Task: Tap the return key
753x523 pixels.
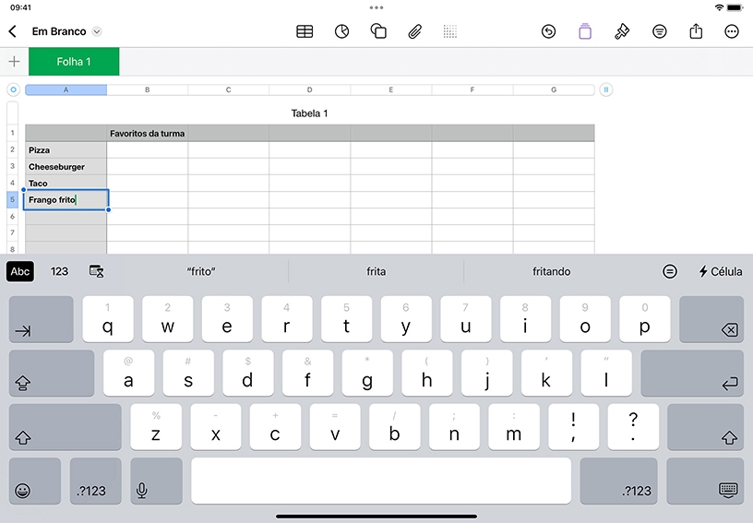Action: [692, 373]
